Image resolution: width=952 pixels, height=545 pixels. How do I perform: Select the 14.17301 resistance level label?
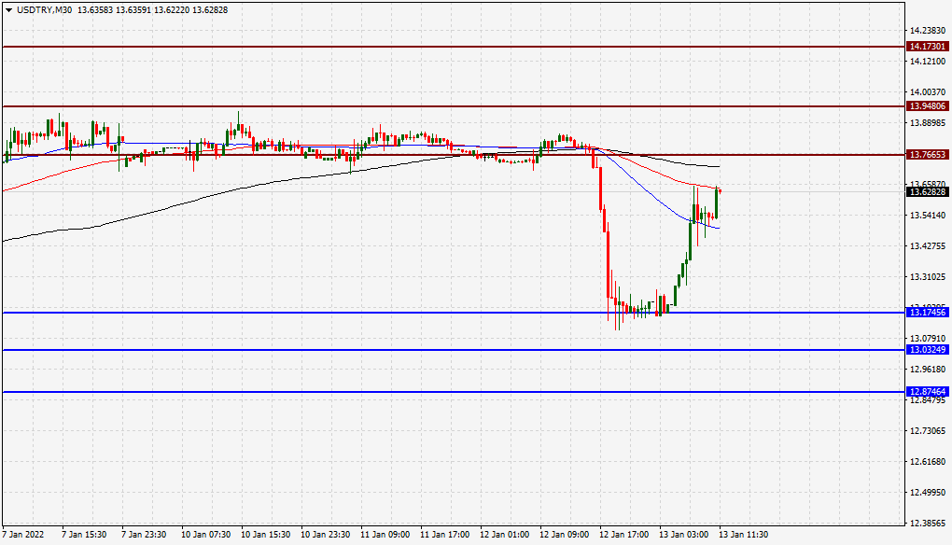pyautogui.click(x=927, y=47)
